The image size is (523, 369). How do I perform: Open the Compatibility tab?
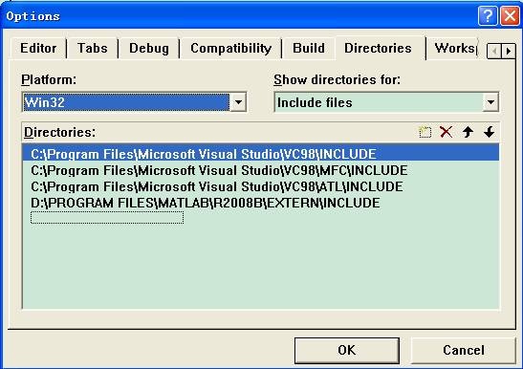click(230, 49)
